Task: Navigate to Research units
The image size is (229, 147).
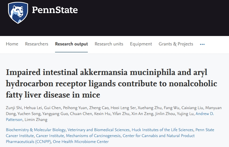Action: click(x=109, y=44)
